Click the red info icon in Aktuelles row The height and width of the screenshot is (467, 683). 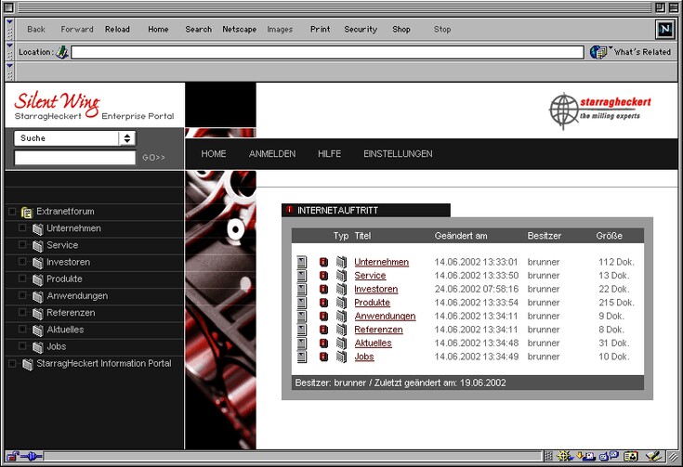pyautogui.click(x=323, y=343)
